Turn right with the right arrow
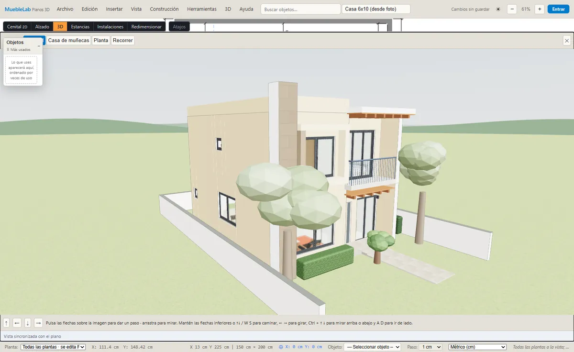The width and height of the screenshot is (574, 352). pyautogui.click(x=38, y=323)
